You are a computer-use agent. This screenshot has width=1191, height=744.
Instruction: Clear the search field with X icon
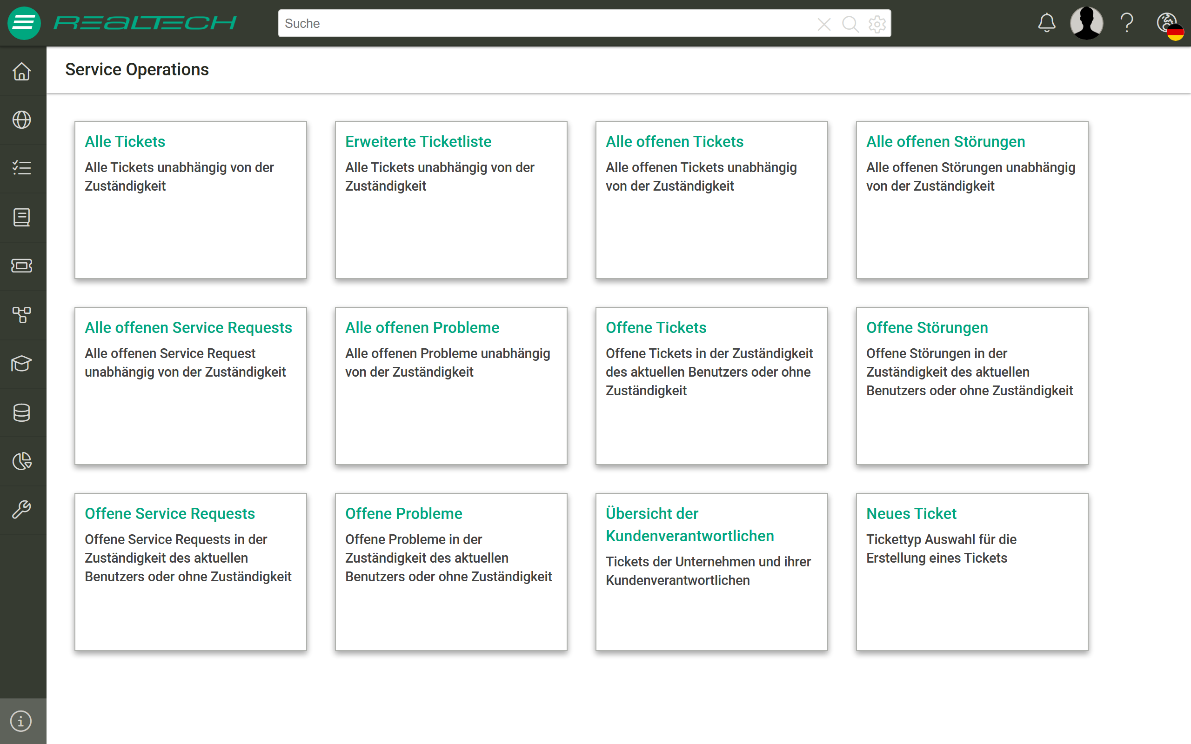[824, 24]
